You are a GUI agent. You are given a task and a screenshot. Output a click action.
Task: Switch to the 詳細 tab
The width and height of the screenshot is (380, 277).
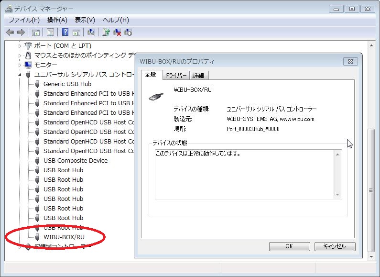(x=198, y=76)
